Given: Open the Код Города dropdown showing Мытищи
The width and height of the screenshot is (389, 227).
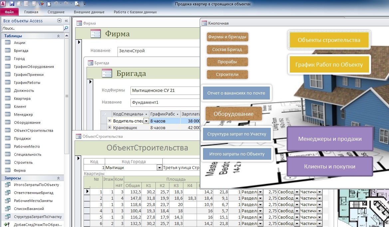Looking at the screenshot, I should pos(159,168).
